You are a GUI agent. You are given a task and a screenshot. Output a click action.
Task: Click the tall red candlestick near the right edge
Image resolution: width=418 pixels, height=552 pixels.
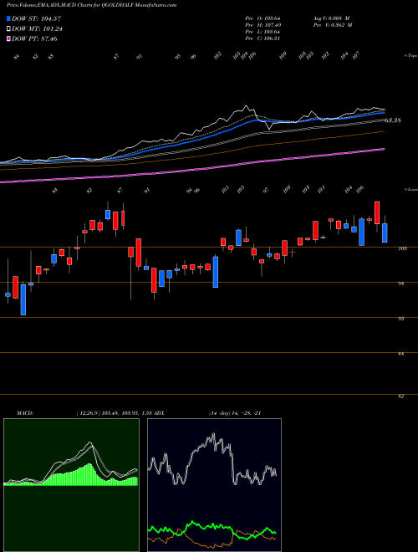coord(377,212)
